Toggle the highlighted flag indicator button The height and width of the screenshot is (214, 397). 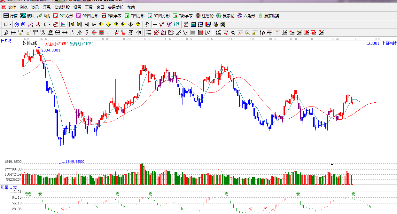(63, 24)
